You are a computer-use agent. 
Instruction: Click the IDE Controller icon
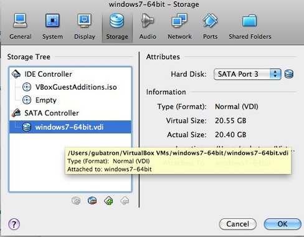point(16,74)
